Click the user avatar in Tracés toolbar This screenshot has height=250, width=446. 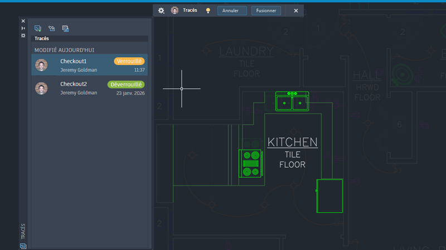174,11
